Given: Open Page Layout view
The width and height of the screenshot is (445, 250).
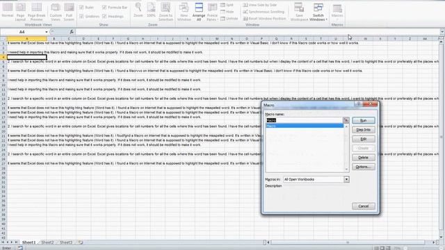Looking at the screenshot, I should (x=20, y=12).
